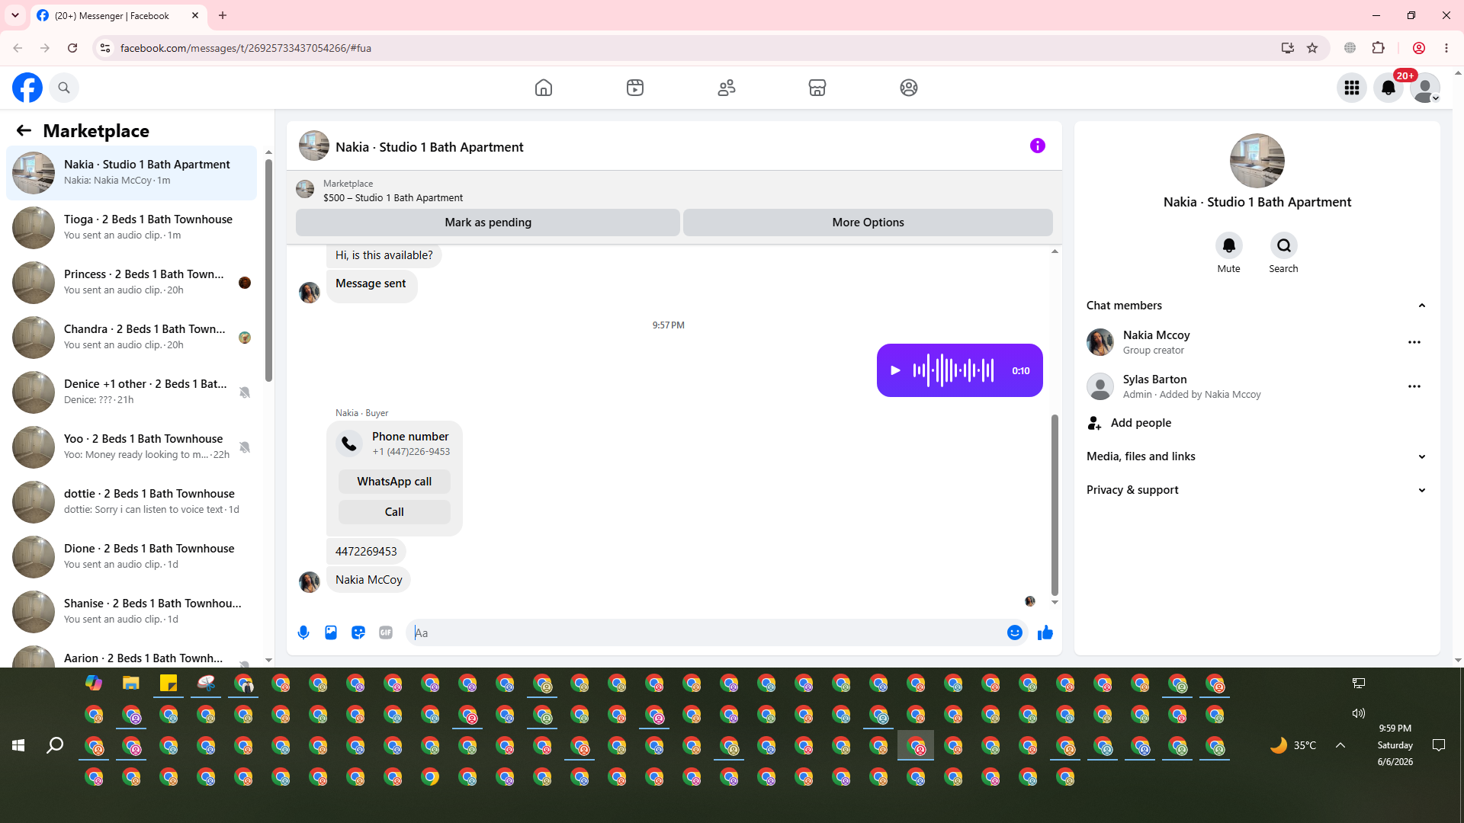
Task: Click the Nakia McCoy message bubble
Action: [369, 580]
